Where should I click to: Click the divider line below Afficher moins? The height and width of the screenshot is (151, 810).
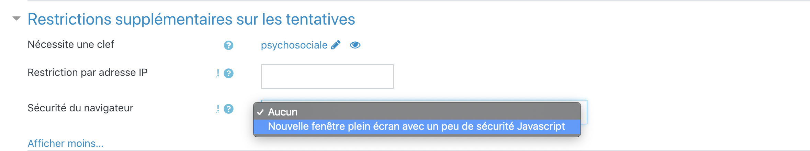click(412, 150)
